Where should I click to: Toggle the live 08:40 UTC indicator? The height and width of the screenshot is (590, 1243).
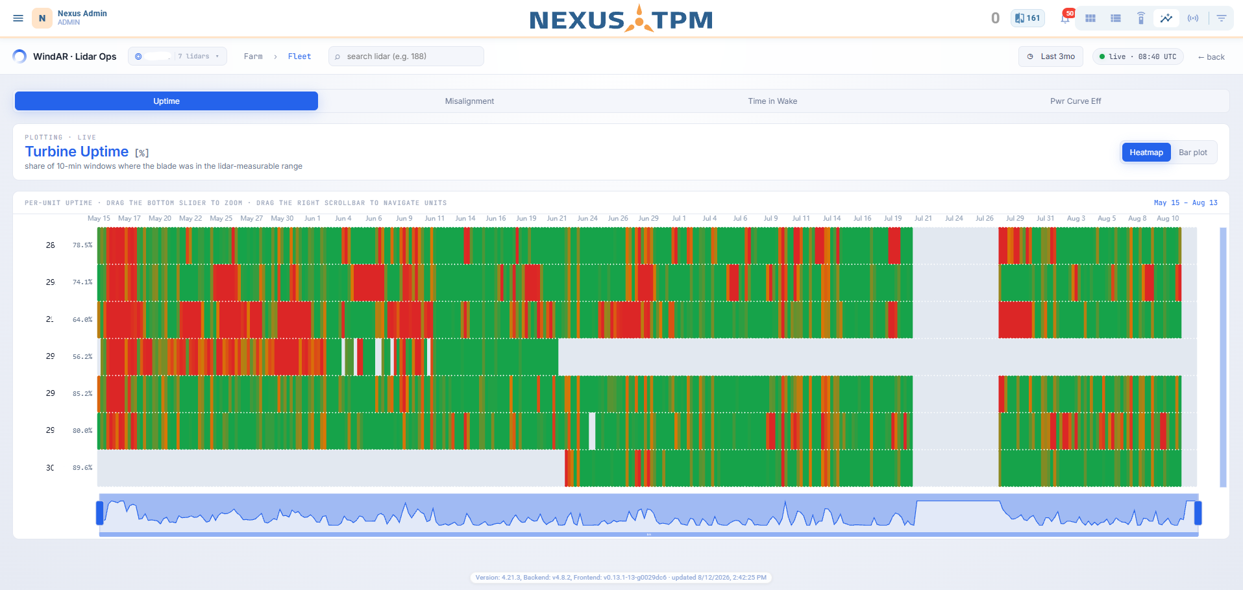pos(1138,56)
